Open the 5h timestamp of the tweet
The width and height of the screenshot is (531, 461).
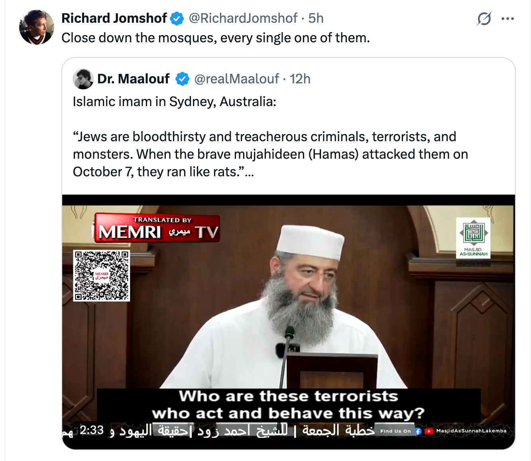coord(316,18)
